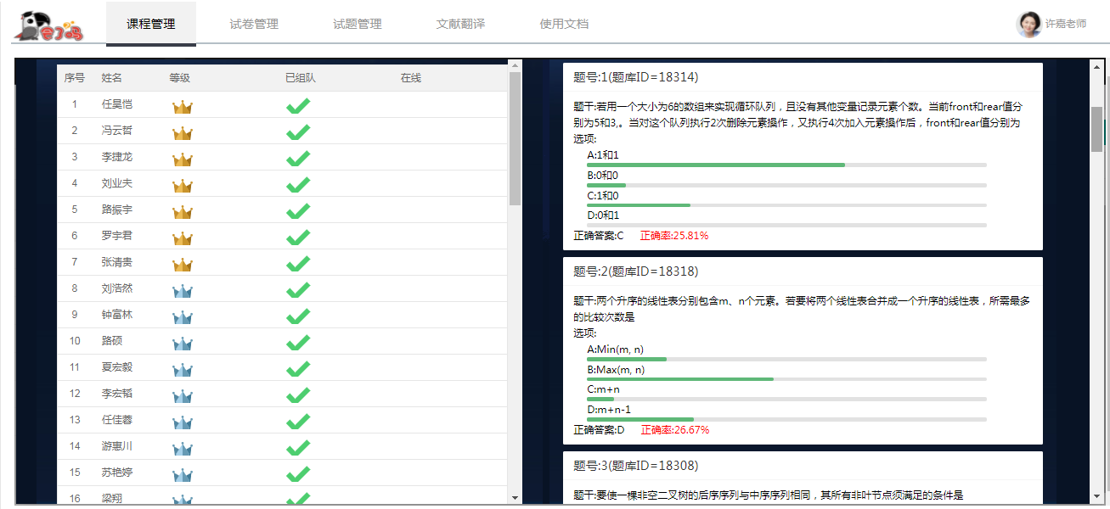Click blue crown icon for 夏宏毅
The height and width of the screenshot is (509, 1110).
tap(183, 370)
